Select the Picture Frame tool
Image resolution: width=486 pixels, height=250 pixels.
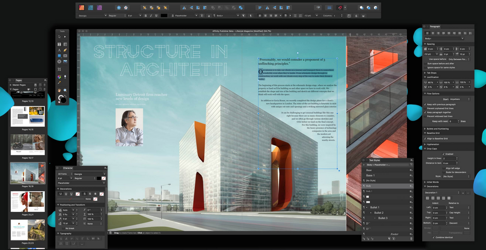[x=65, y=56]
